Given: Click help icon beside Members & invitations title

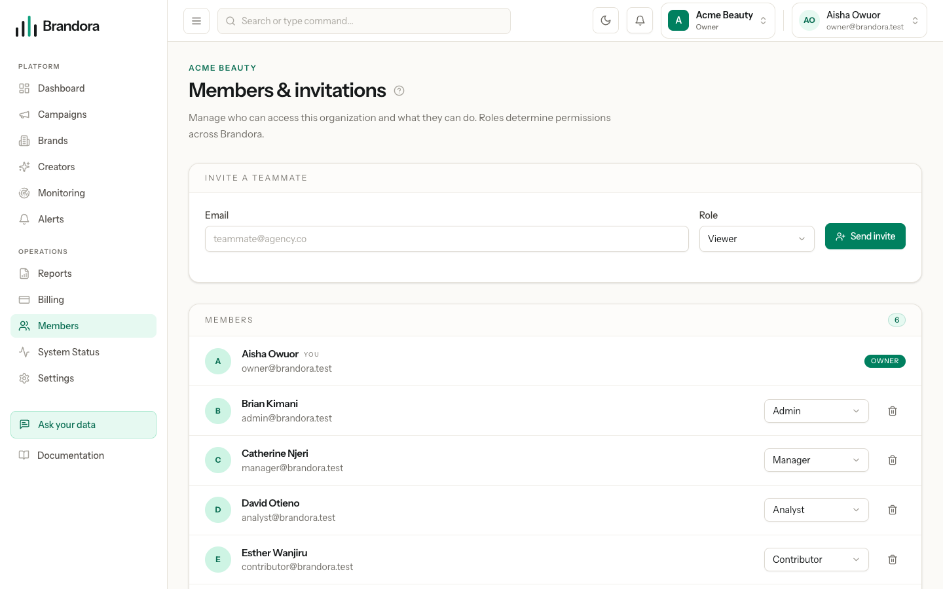Looking at the screenshot, I should point(399,91).
